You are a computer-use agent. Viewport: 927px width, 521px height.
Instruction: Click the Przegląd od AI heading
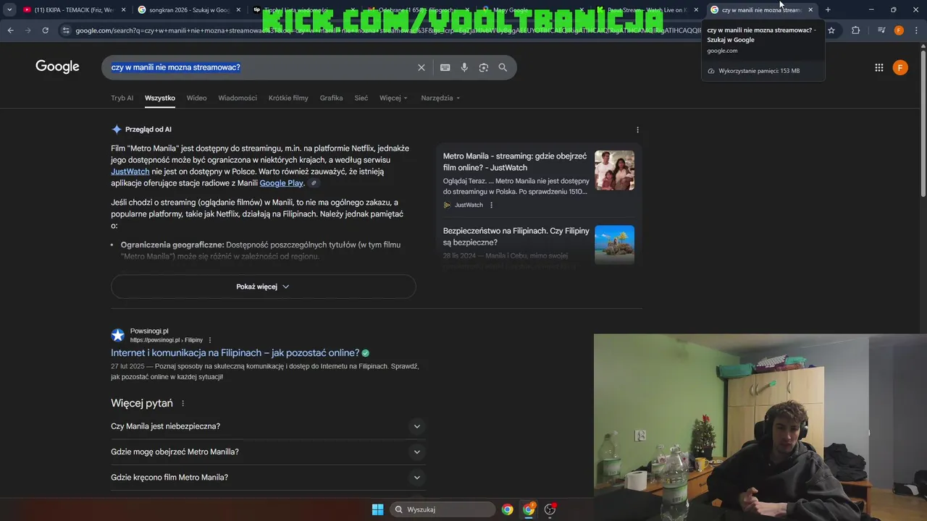[x=148, y=130]
